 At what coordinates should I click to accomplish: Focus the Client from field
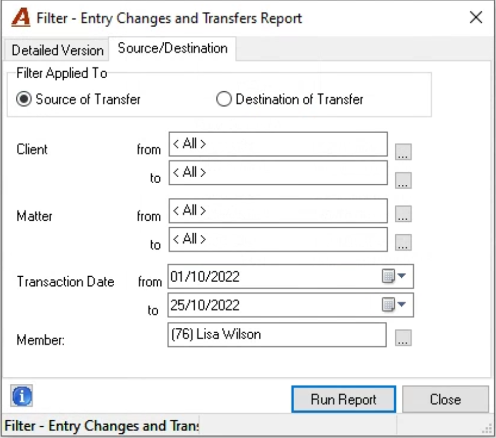[x=278, y=144]
